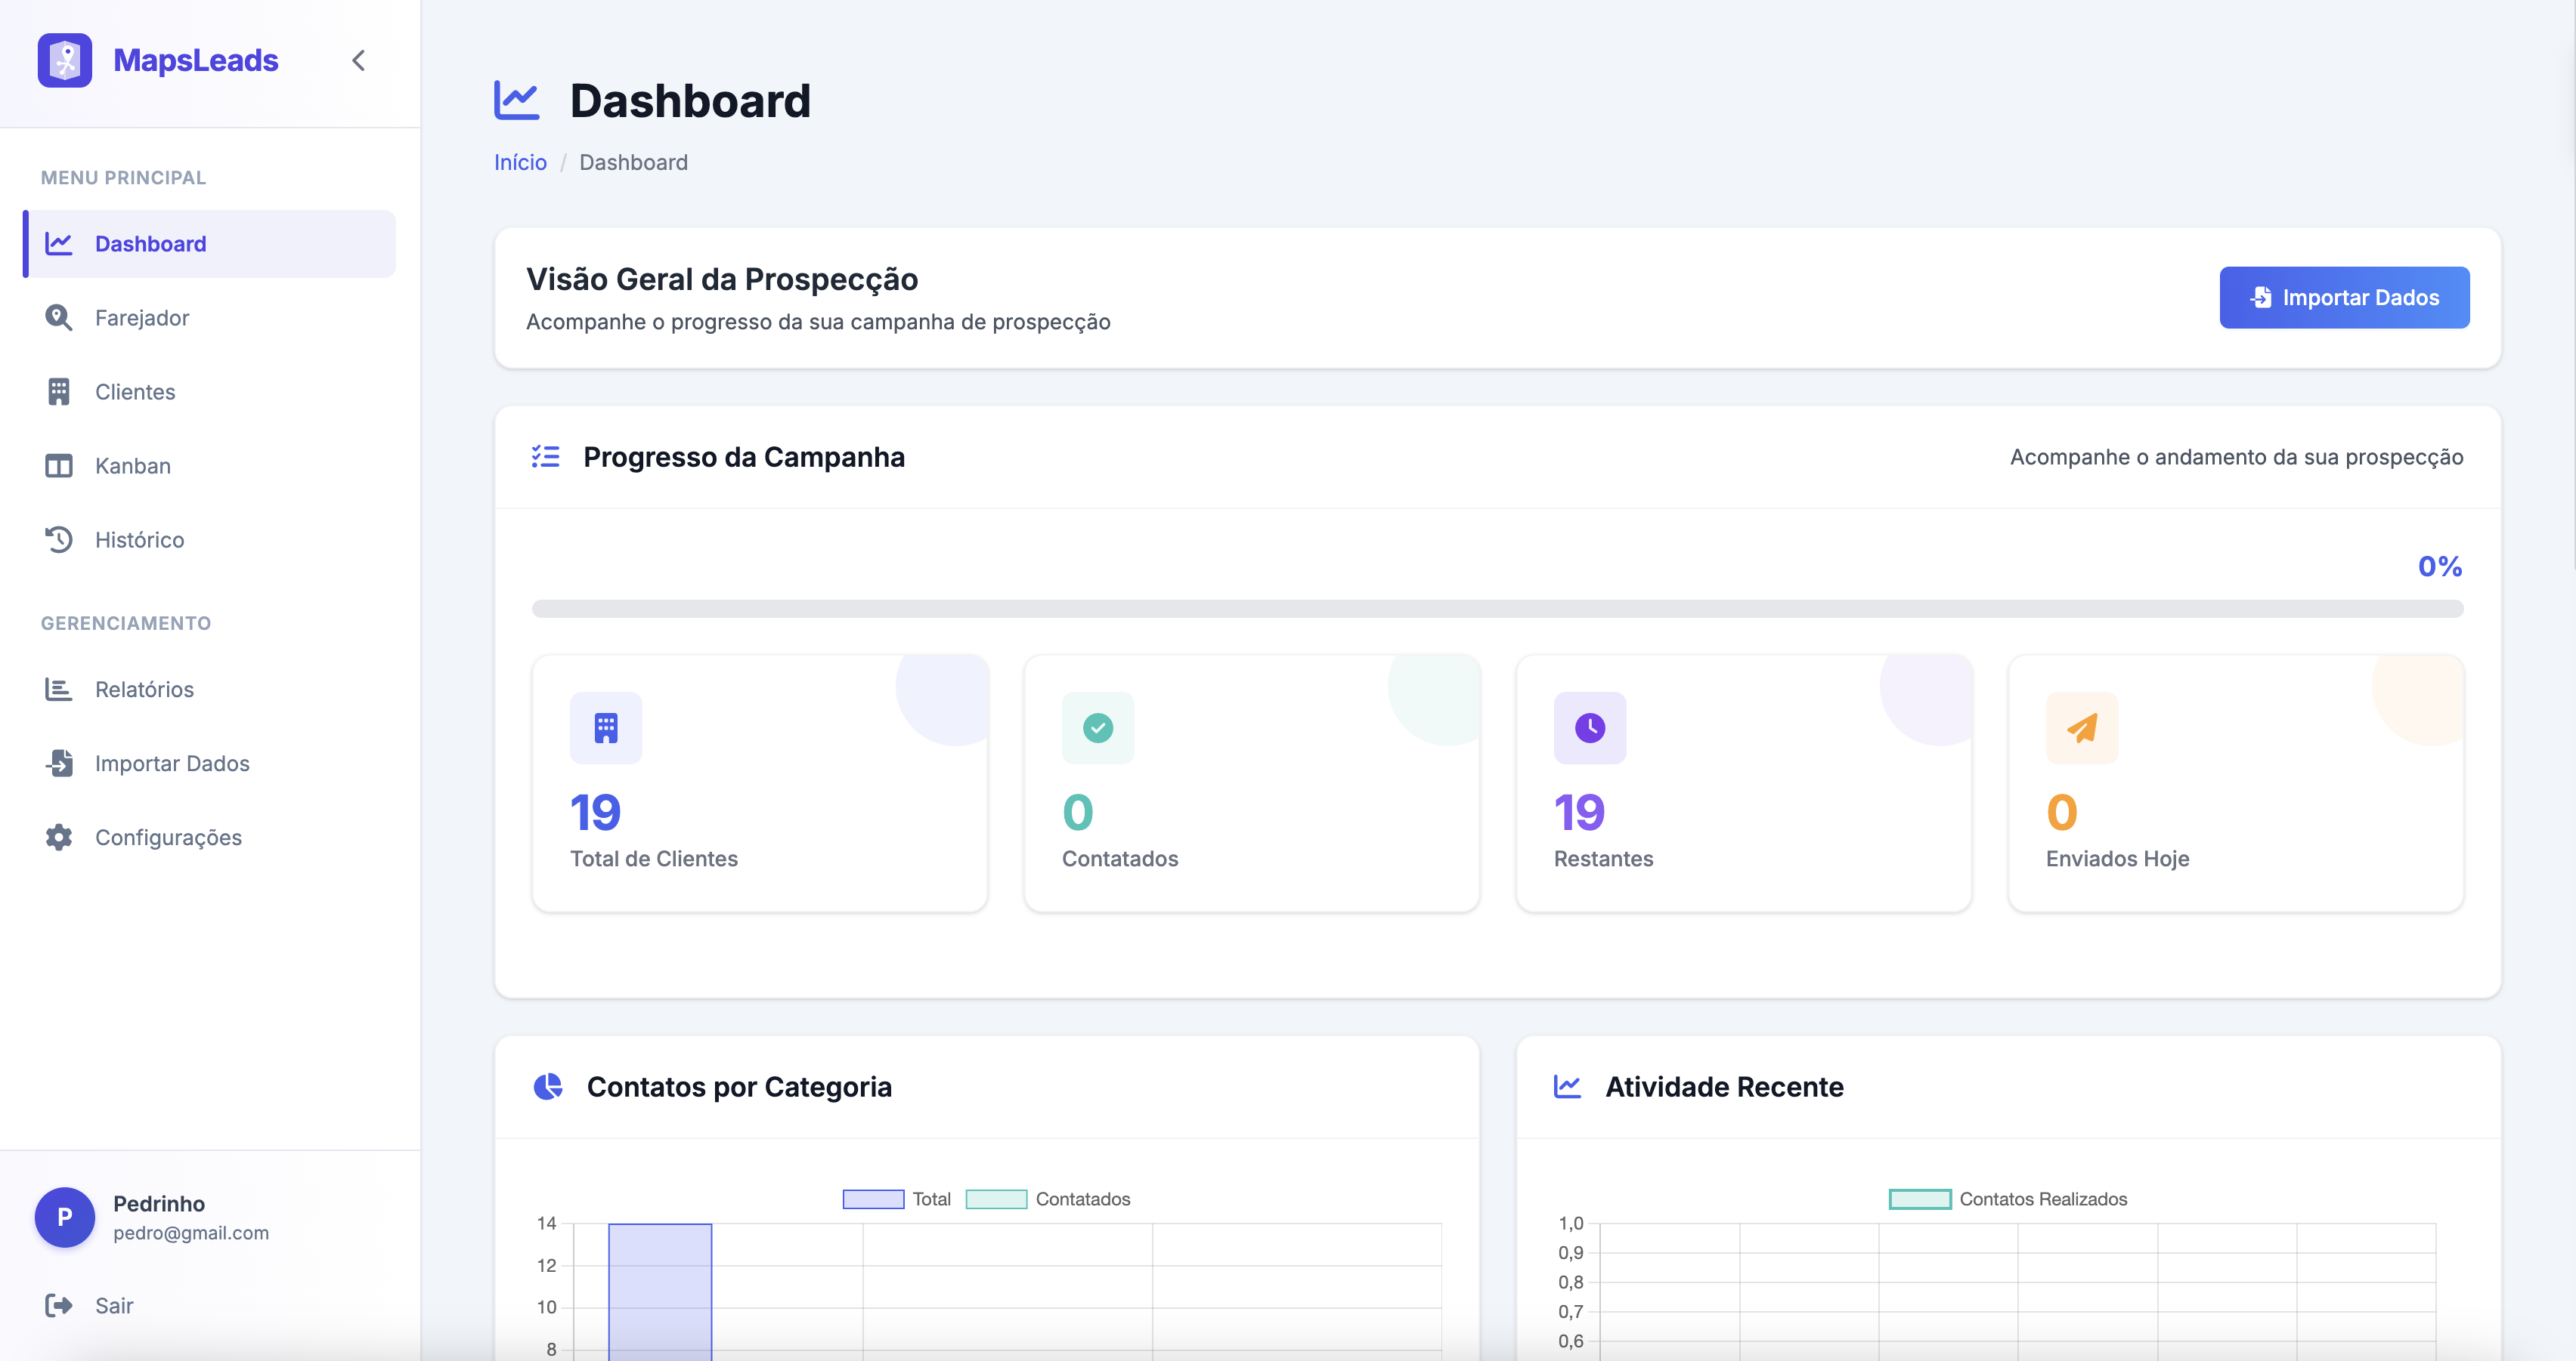The image size is (2576, 1361).
Task: Open the Início breadcrumb link
Action: (520, 162)
